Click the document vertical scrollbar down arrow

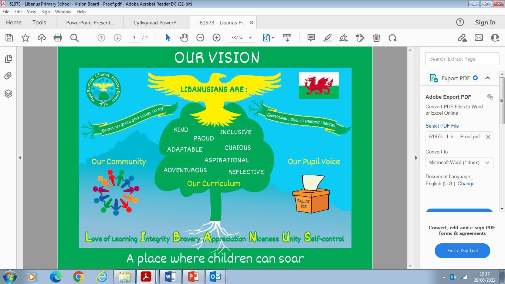point(410,266)
